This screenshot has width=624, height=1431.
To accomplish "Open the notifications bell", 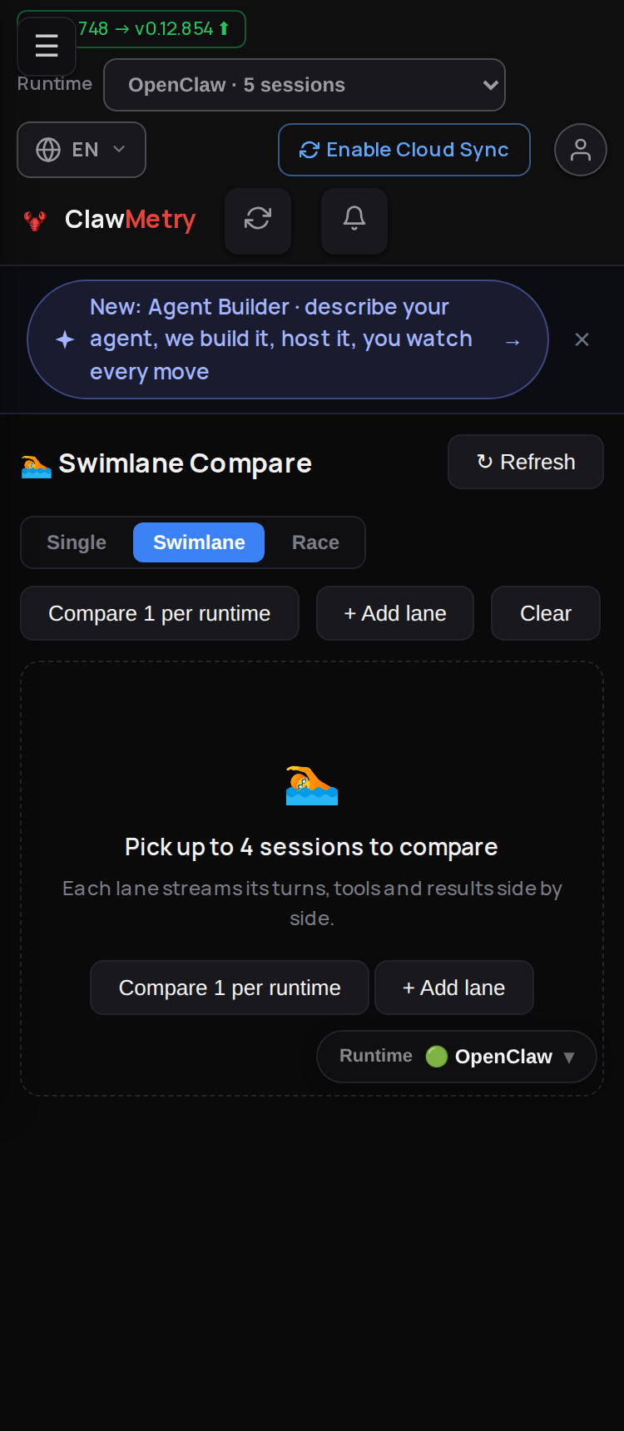I will pyautogui.click(x=354, y=219).
